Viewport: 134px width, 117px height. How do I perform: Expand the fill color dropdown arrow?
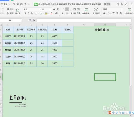click(49, 13)
